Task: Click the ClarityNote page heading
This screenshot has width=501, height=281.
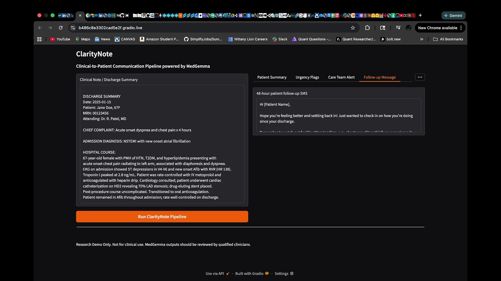Action: 94,54
